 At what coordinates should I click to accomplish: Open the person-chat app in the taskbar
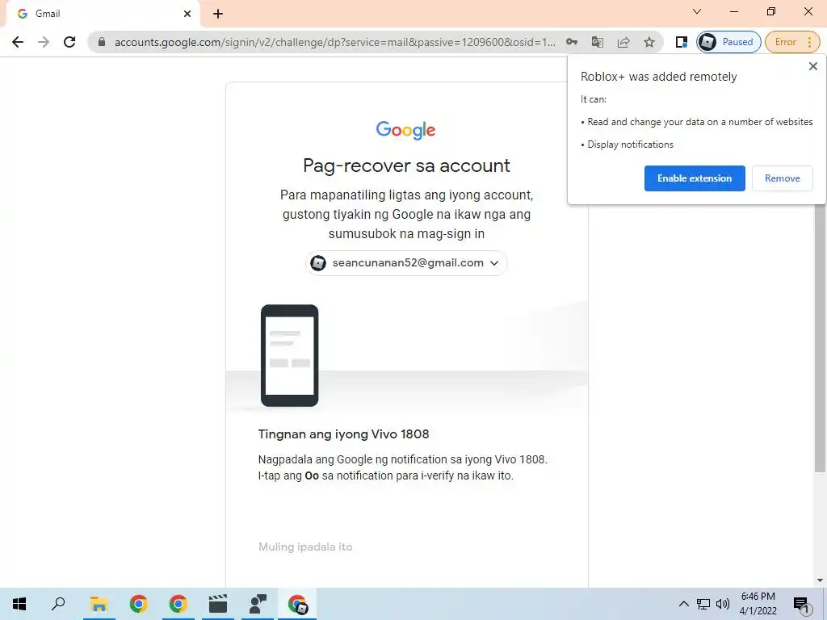[258, 604]
